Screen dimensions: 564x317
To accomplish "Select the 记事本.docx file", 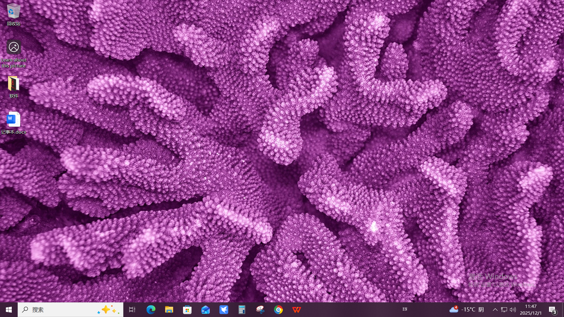I will pos(14,120).
